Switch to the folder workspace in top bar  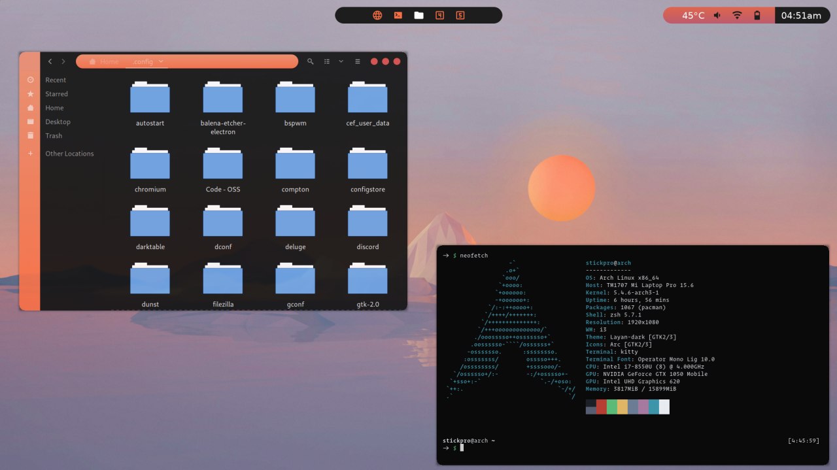[x=418, y=15]
